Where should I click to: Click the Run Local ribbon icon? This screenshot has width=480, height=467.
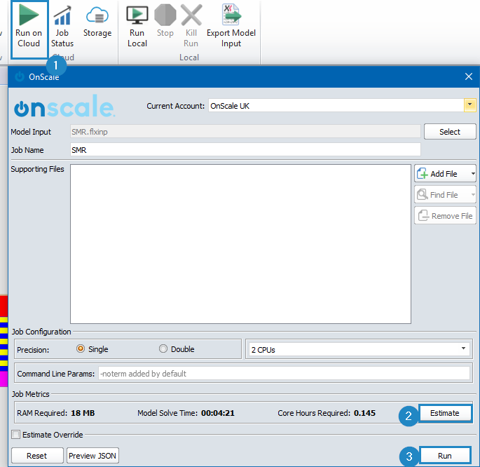tap(137, 27)
